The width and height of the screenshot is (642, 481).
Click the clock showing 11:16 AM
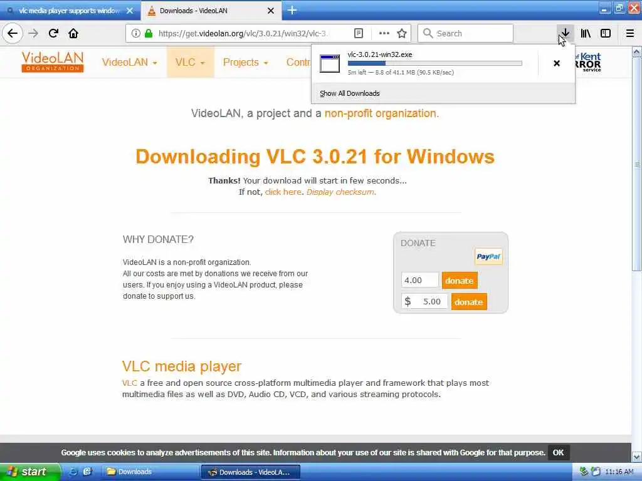619,472
